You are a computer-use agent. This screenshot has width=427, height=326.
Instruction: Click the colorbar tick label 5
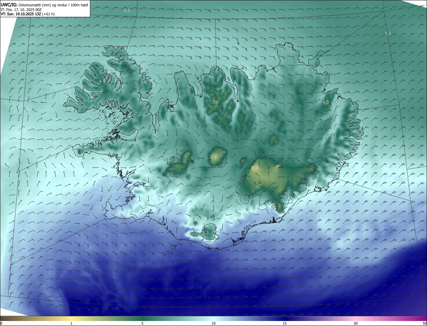pyautogui.click(x=142, y=323)
